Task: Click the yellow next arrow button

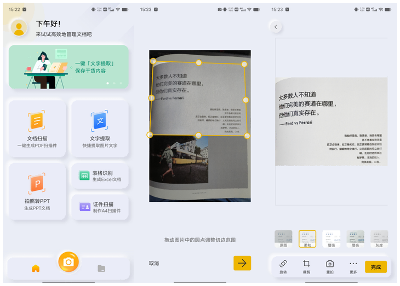Action: click(242, 263)
